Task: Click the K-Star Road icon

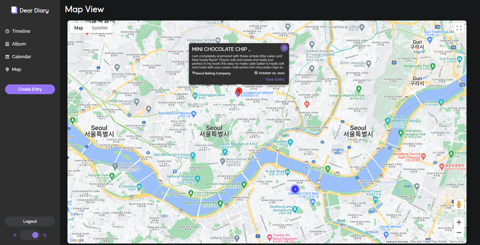Action: (287, 172)
